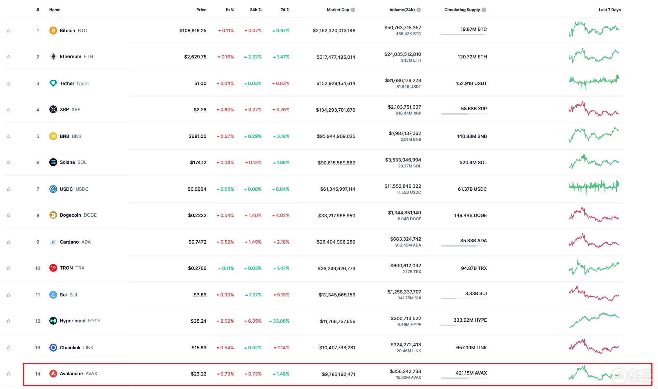This screenshot has width=658, height=389.
Task: Click Ethereum volume $24,035,512,810
Action: (x=402, y=54)
